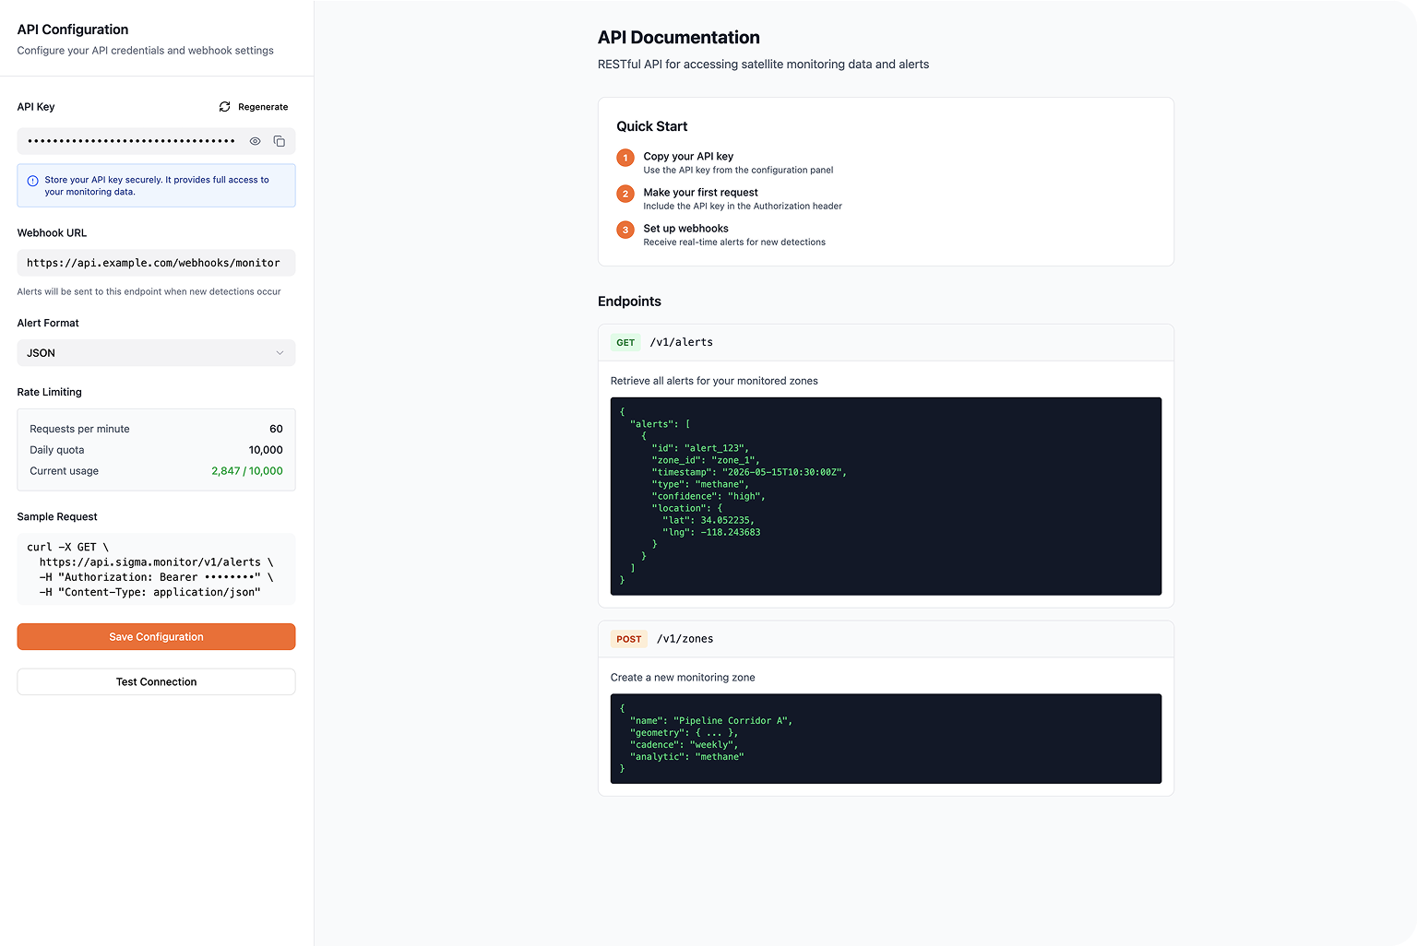
Task: Click the Webhook URL label
Action: [52, 233]
